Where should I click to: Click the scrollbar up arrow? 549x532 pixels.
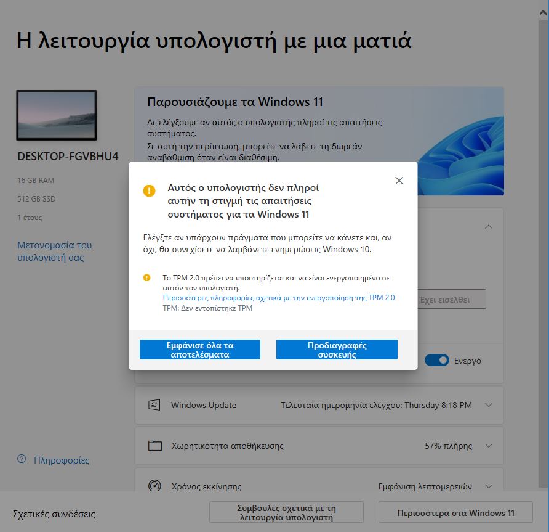543,14
